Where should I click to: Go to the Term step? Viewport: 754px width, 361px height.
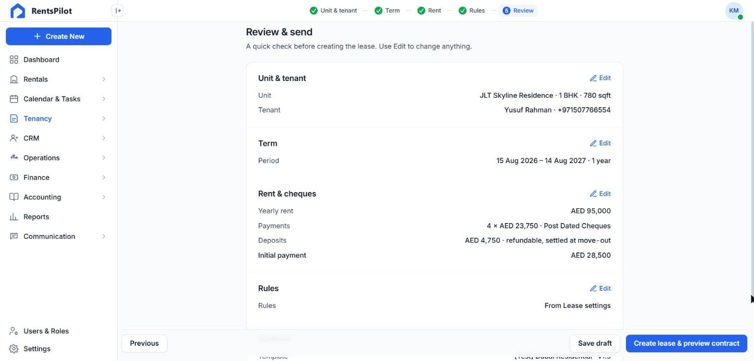(x=387, y=10)
